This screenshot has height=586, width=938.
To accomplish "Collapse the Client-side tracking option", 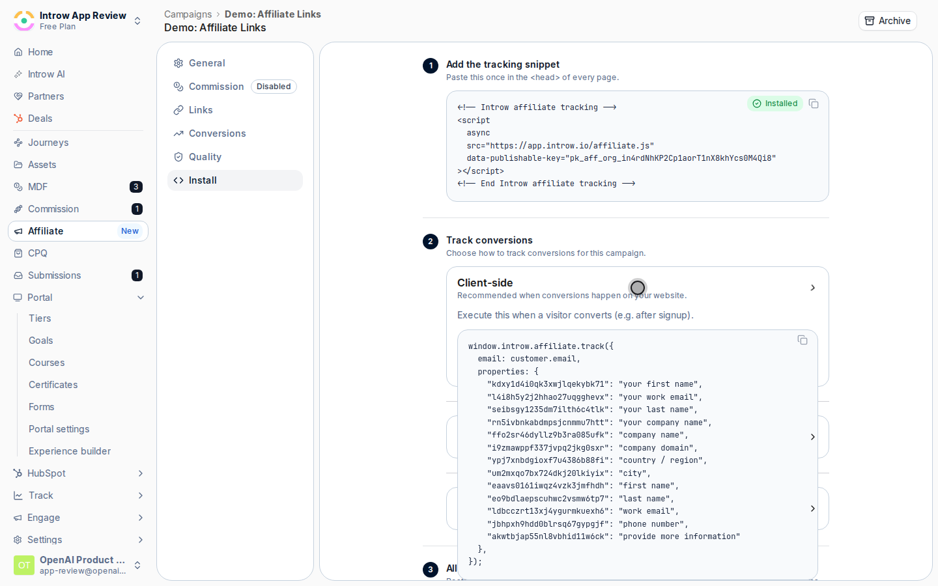I will click(x=813, y=288).
